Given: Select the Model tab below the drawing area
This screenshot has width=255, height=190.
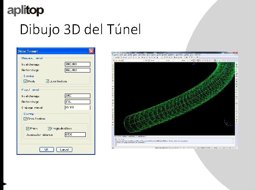Looking at the screenshot, I should tap(125, 136).
